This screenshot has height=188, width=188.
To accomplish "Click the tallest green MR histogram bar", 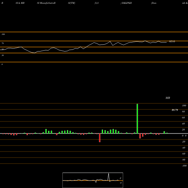I will tap(137, 119).
